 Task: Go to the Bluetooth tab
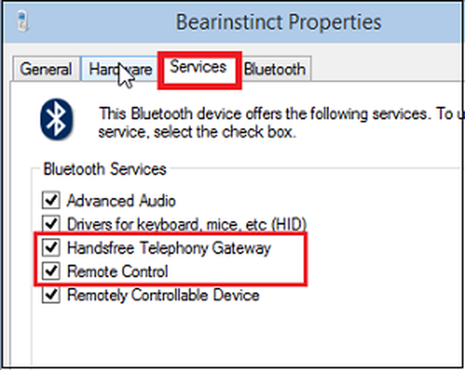point(275,69)
